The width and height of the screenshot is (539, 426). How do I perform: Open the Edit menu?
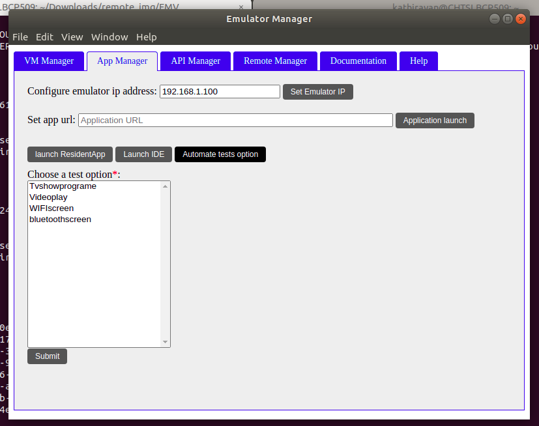tap(44, 37)
